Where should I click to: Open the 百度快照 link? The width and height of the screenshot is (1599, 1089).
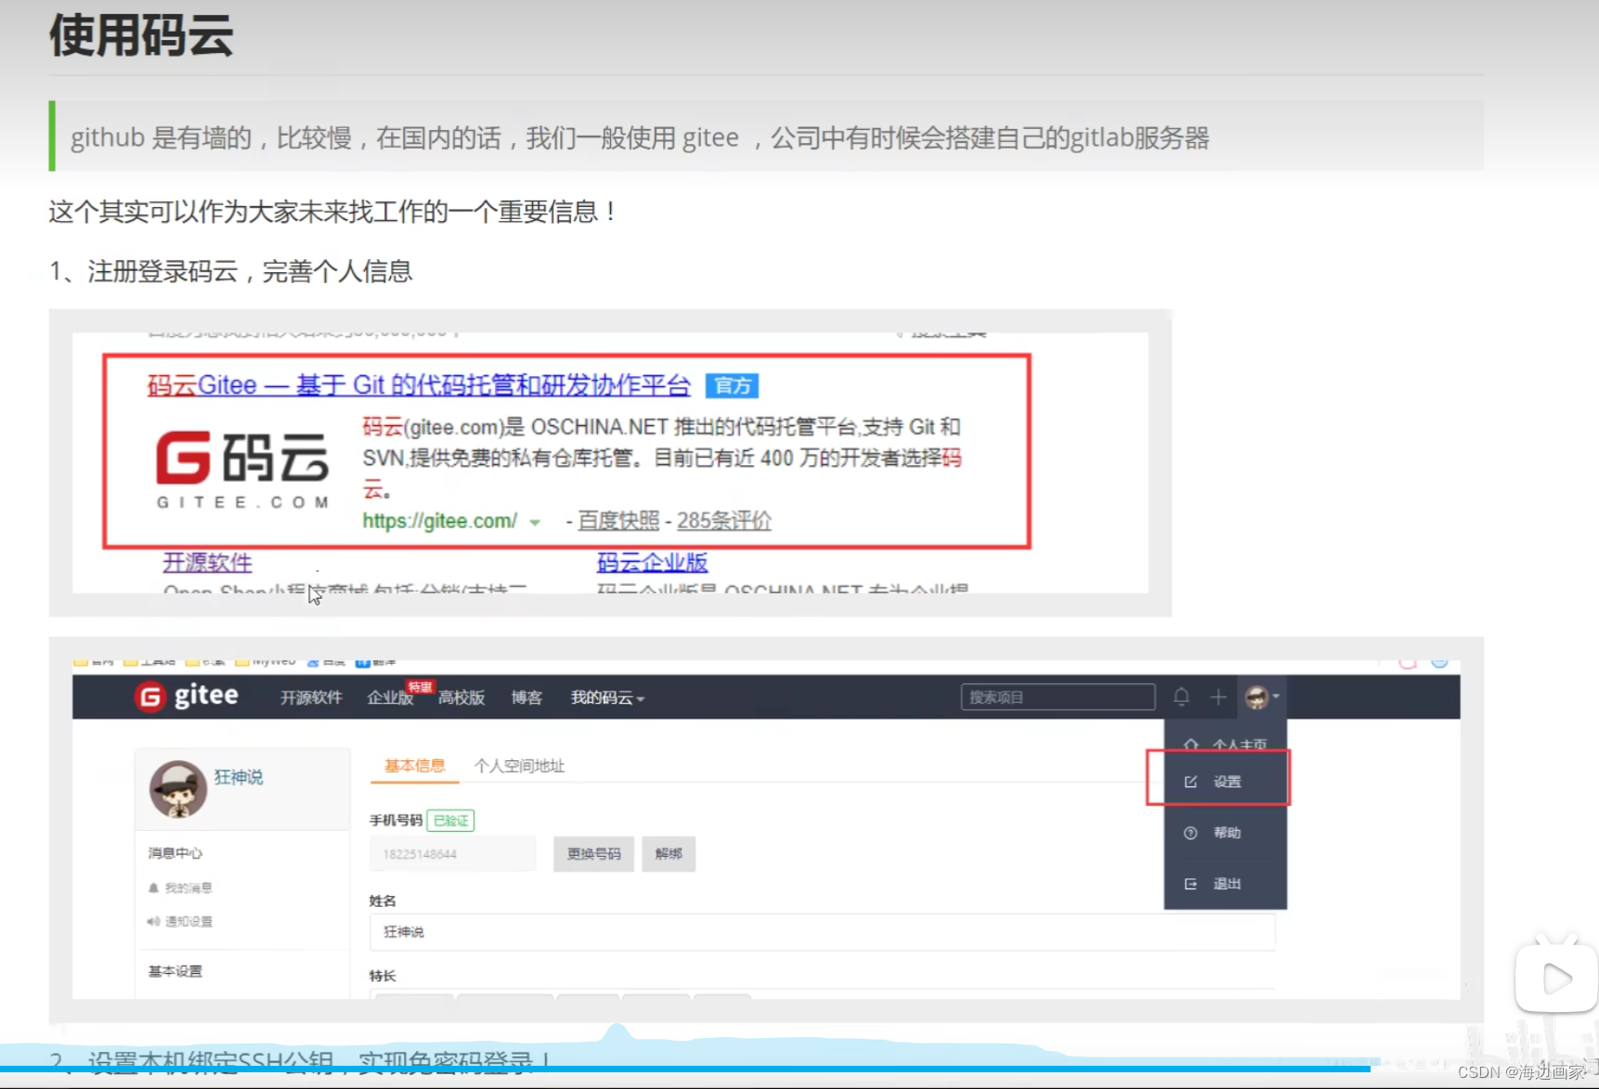[618, 521]
